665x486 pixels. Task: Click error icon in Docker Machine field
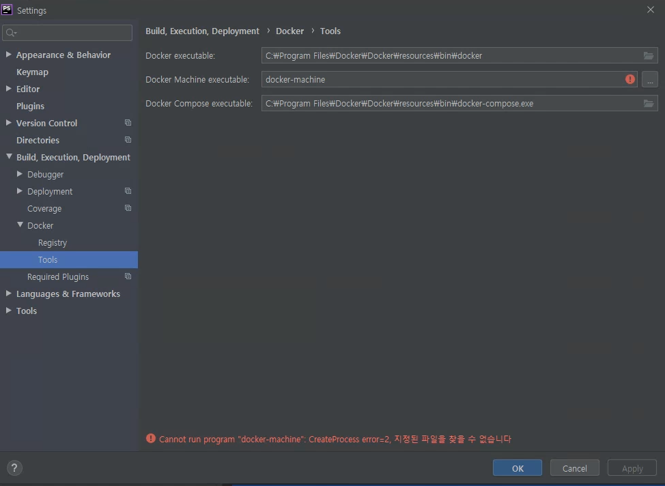[x=630, y=79]
